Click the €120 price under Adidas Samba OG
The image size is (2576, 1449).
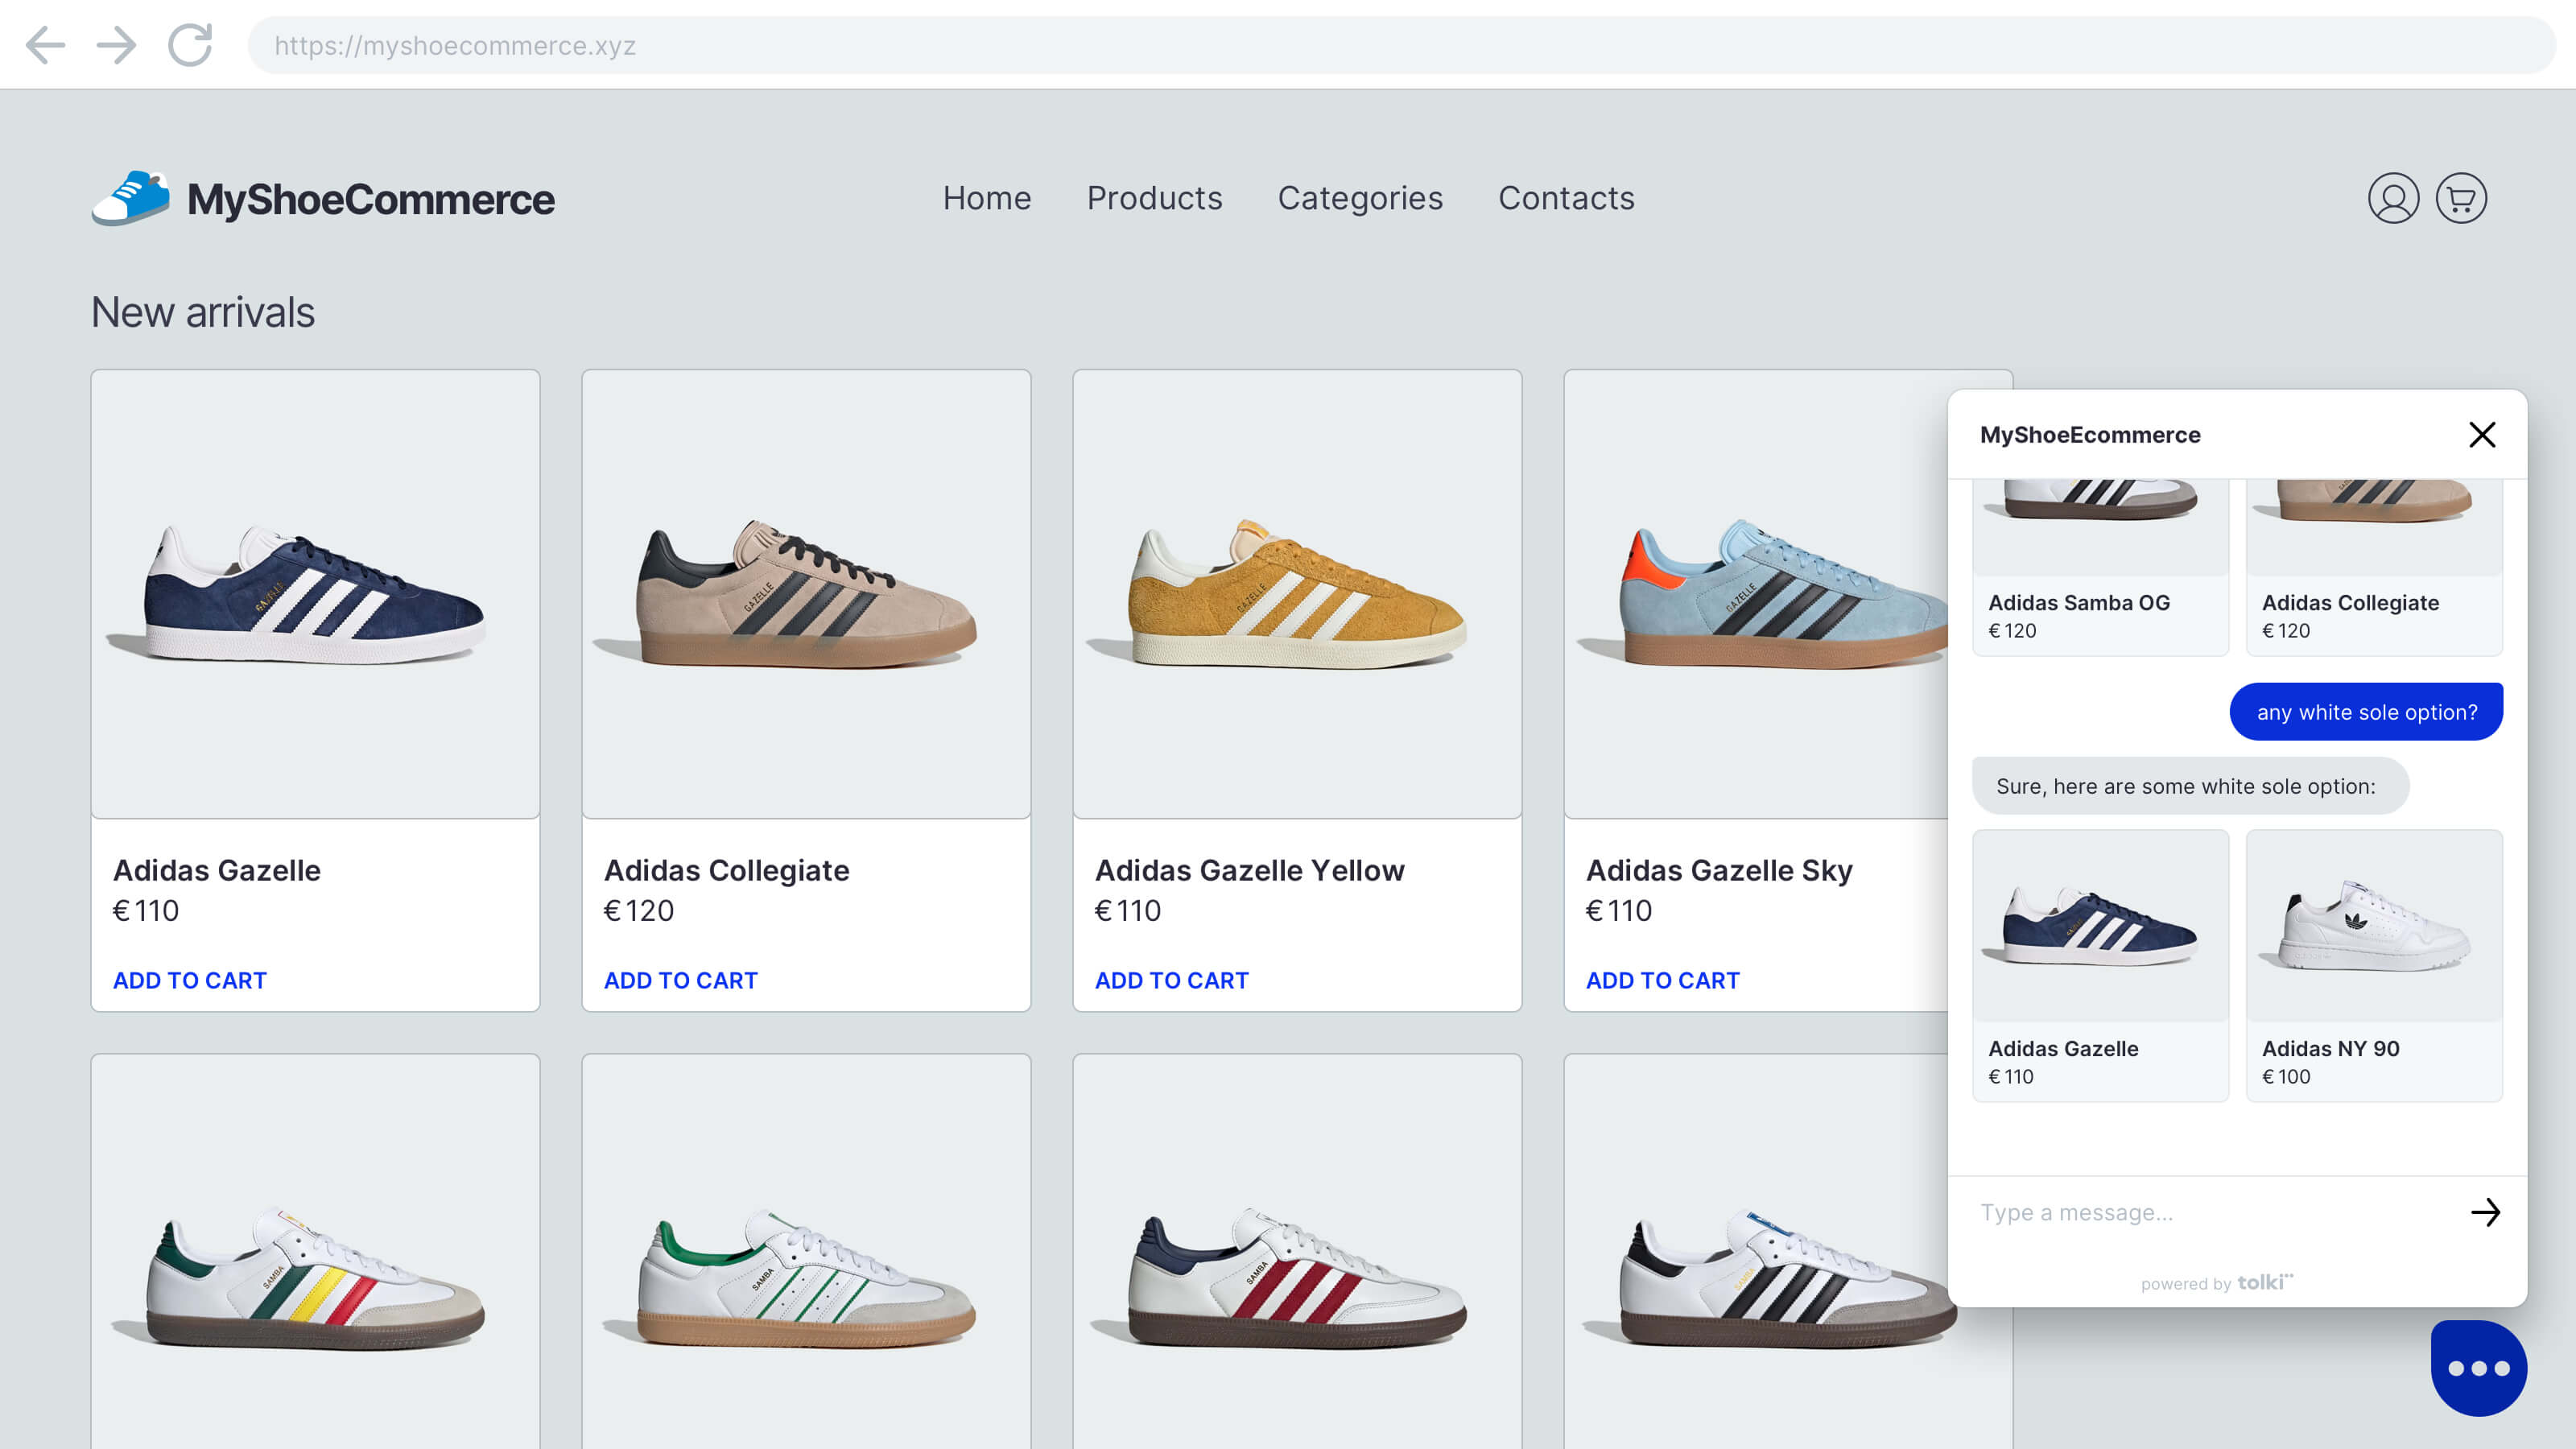click(2012, 631)
